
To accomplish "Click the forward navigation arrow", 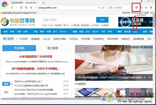I will click(x=17, y=8).
